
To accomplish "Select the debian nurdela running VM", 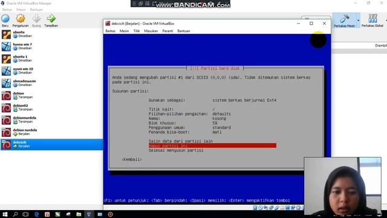I will (x=51, y=132).
